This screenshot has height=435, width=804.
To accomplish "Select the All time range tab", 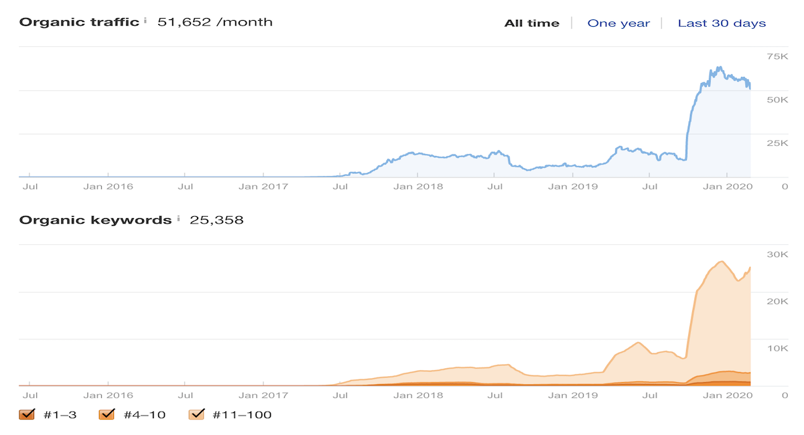I will pyautogui.click(x=532, y=23).
